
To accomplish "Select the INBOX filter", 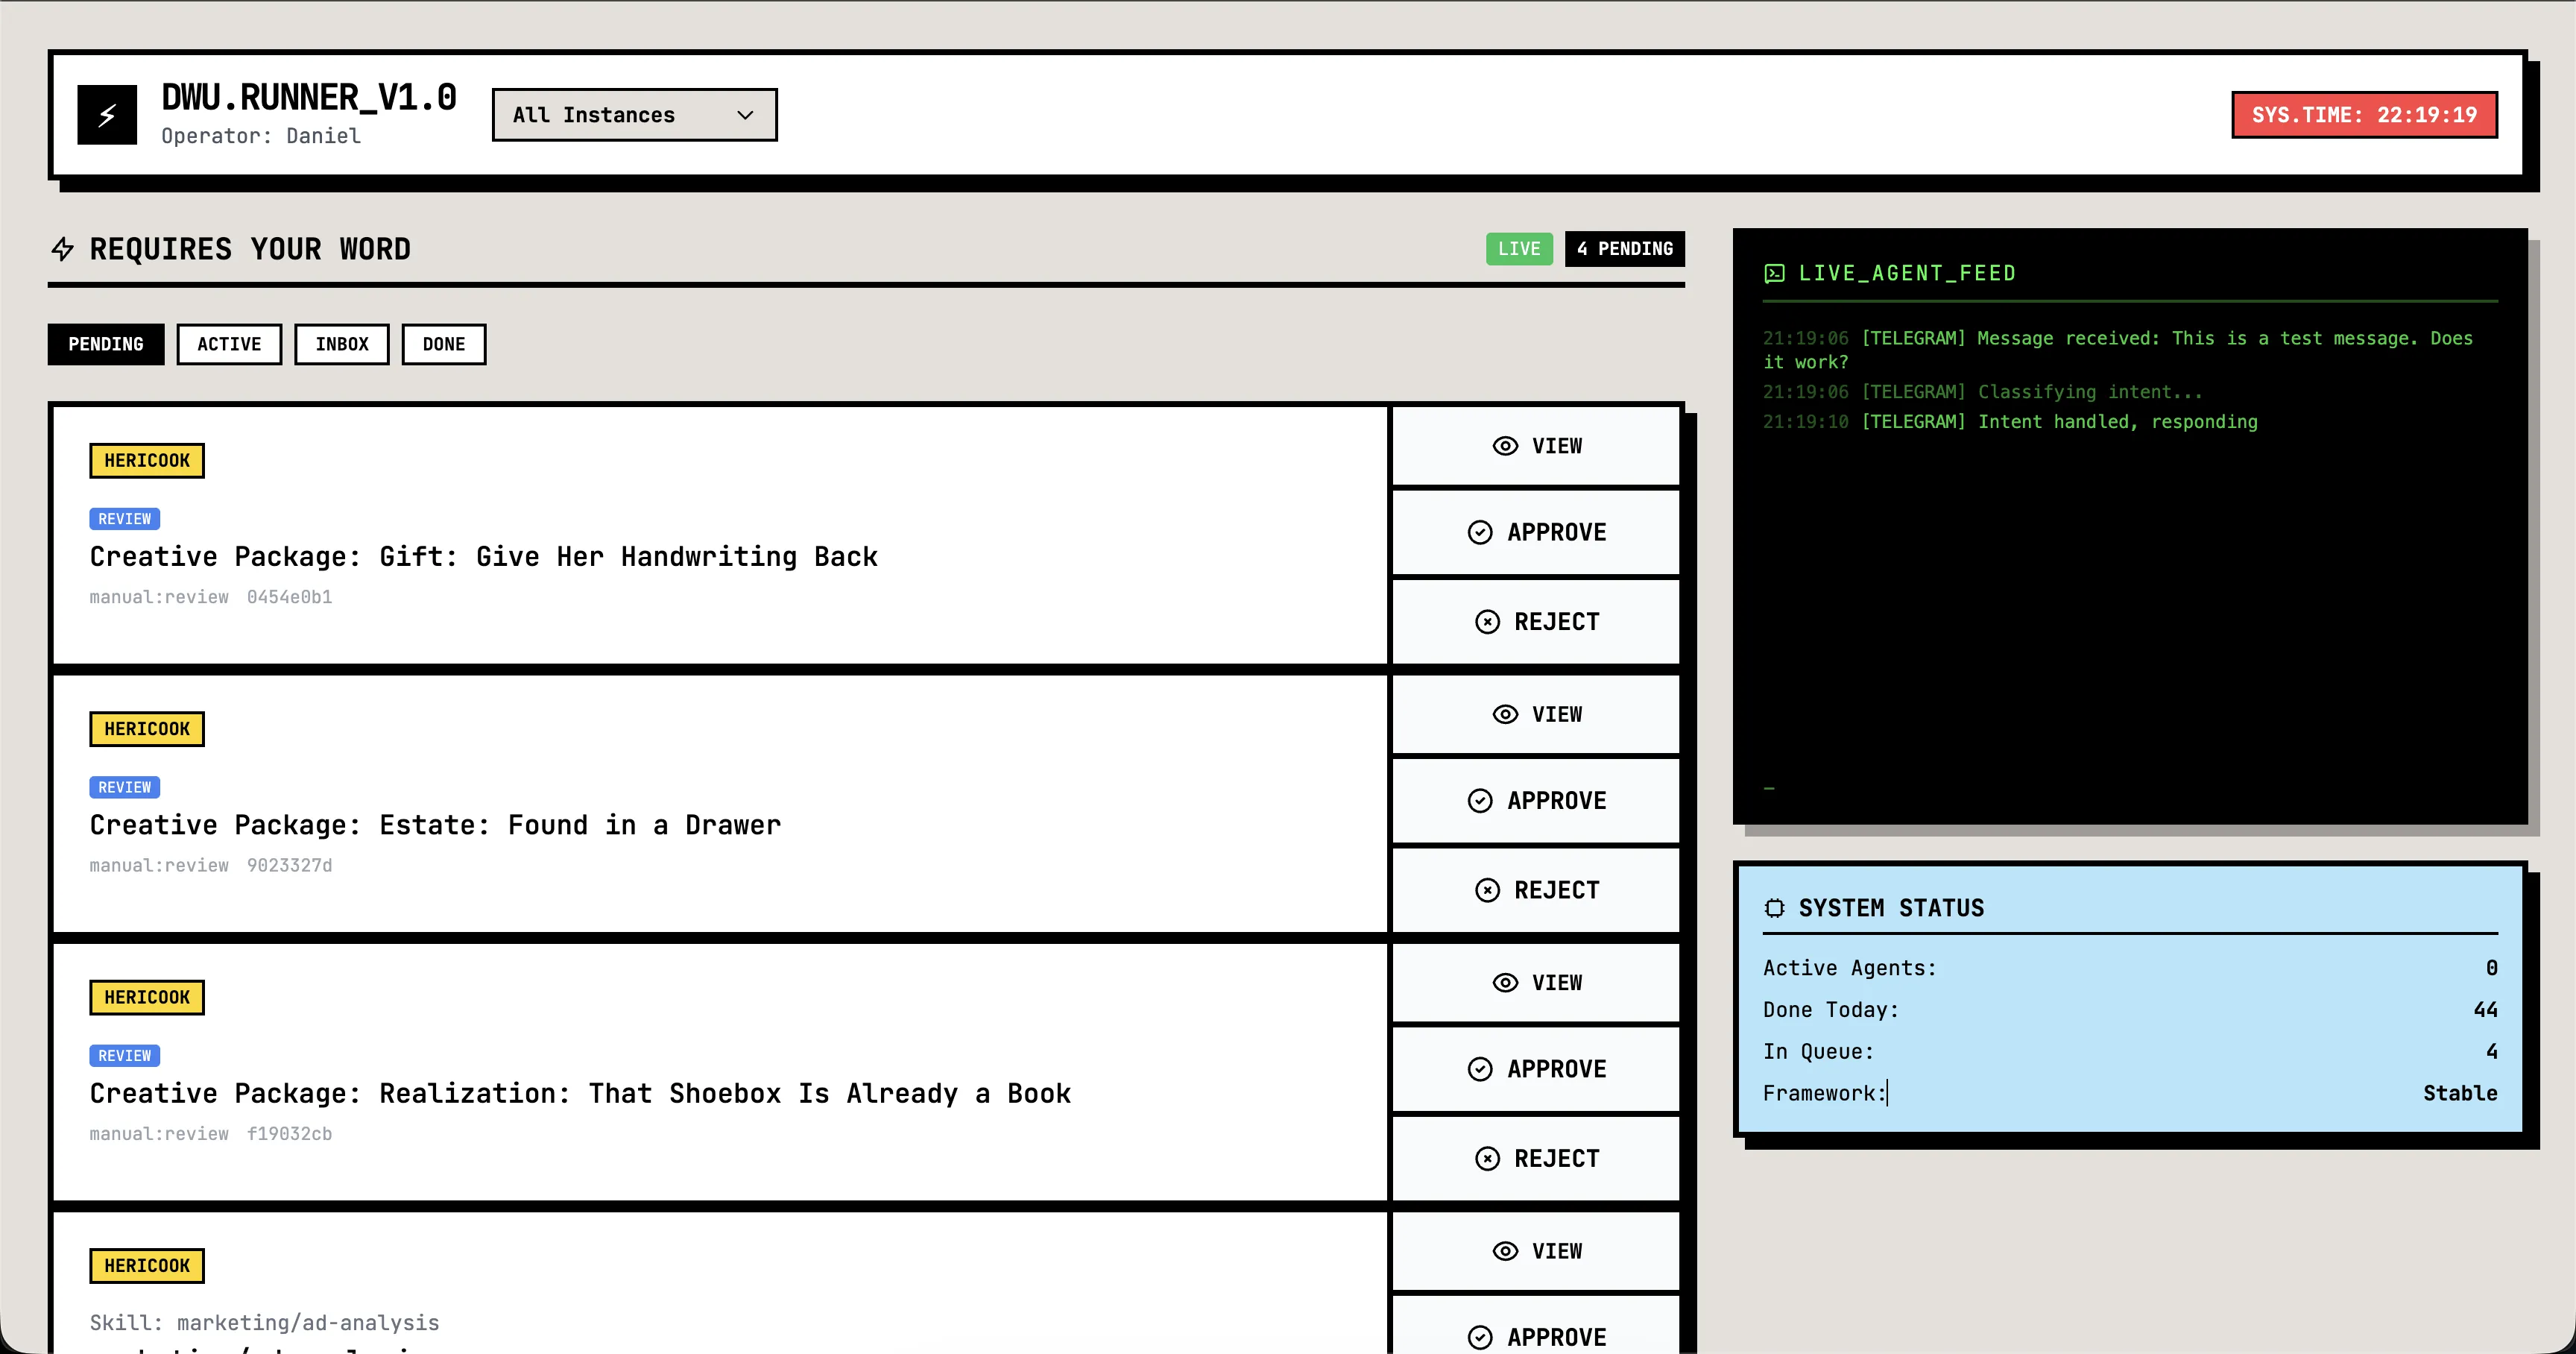I will click(x=342, y=344).
